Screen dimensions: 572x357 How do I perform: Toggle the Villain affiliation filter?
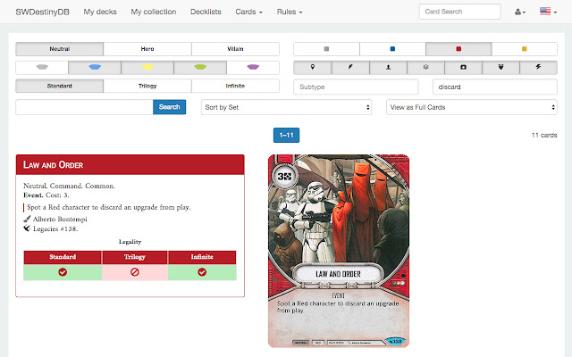point(235,49)
